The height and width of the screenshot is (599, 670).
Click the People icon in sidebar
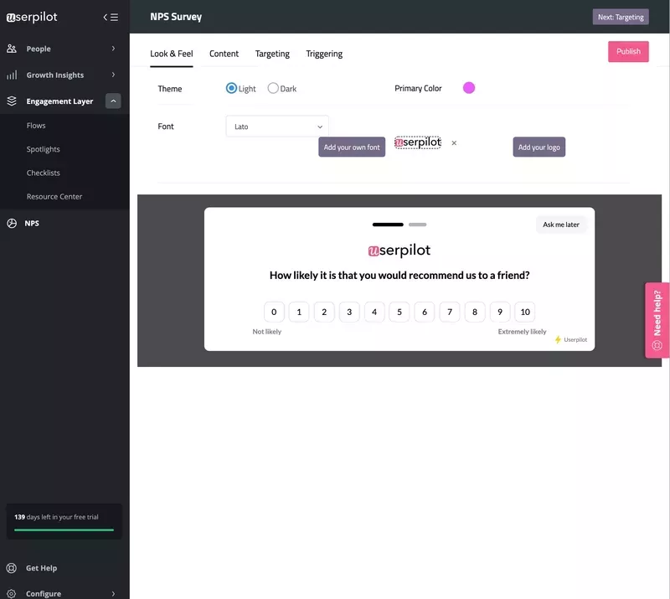coord(12,49)
